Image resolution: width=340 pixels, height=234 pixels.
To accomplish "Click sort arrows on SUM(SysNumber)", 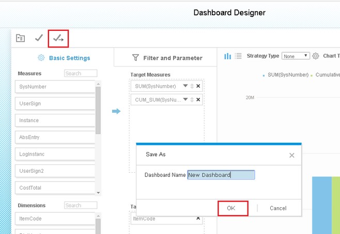I will 192,86.
